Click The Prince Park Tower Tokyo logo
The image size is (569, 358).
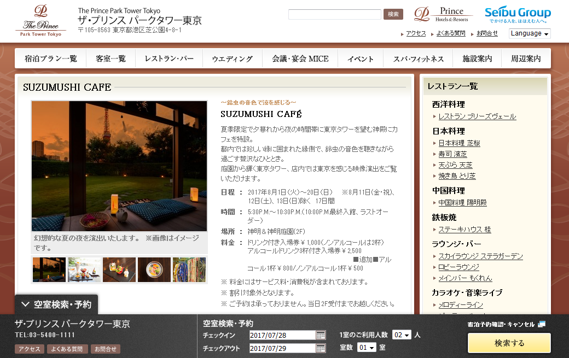[x=40, y=20]
